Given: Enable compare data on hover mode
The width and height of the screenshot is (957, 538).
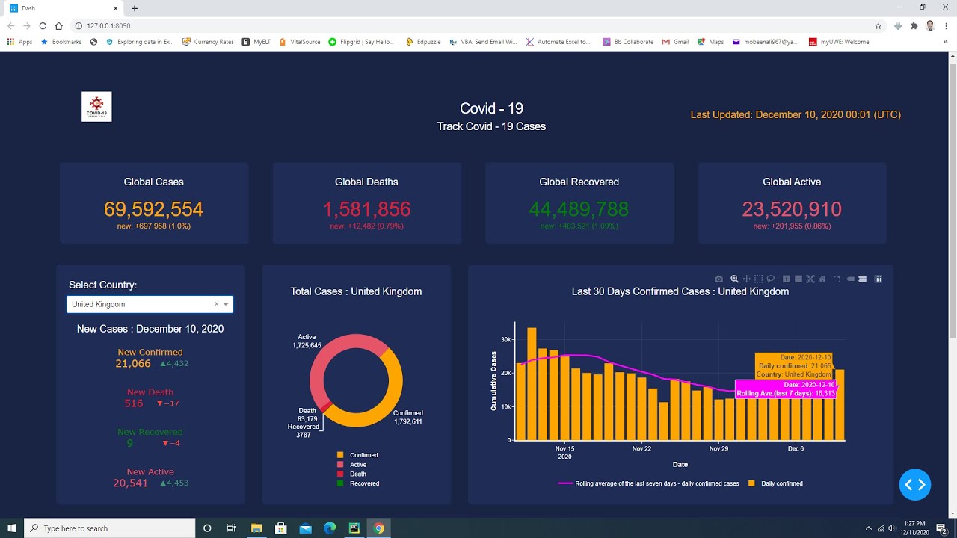Looking at the screenshot, I should click(x=862, y=278).
